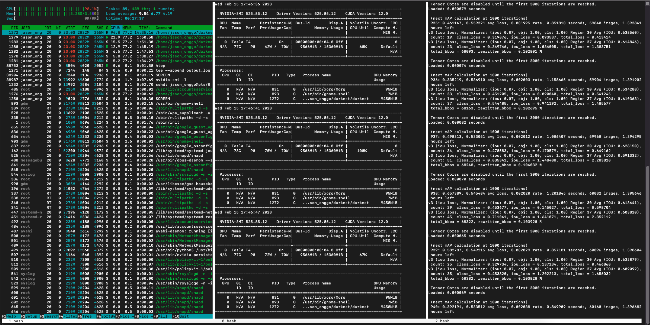Image resolution: width=650 pixels, height=325 pixels.
Task: Sort by the MEM% column header
Action: [127, 28]
